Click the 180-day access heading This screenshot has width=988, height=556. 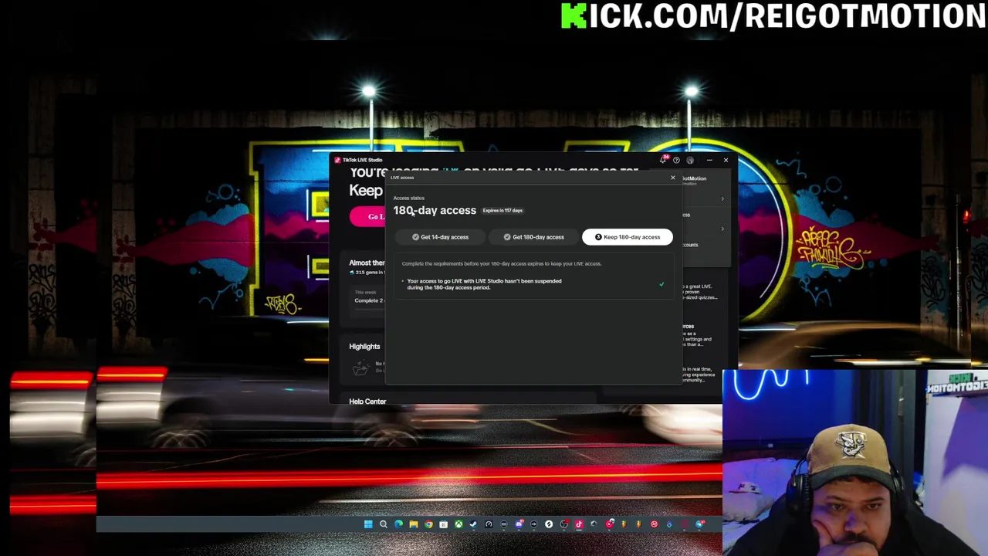(x=435, y=210)
